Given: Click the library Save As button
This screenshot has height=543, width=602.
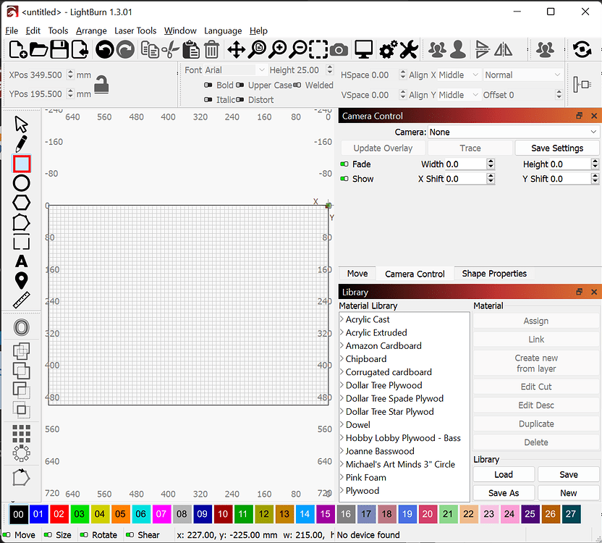Looking at the screenshot, I should tap(504, 493).
